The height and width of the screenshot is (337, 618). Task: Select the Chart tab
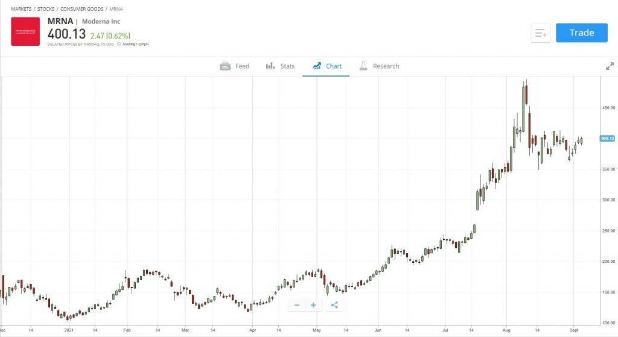[327, 66]
